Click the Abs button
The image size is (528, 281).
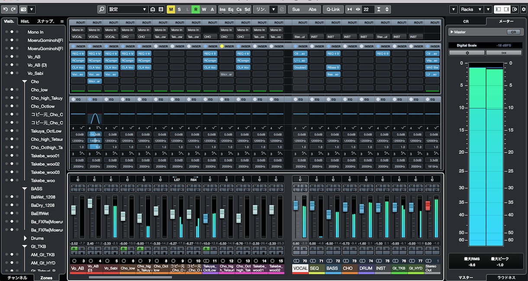pyautogui.click(x=312, y=9)
